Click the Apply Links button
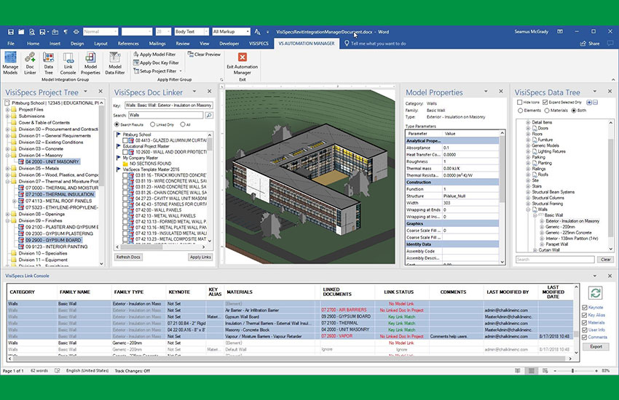Screen dimensions: 619x400 200,257
